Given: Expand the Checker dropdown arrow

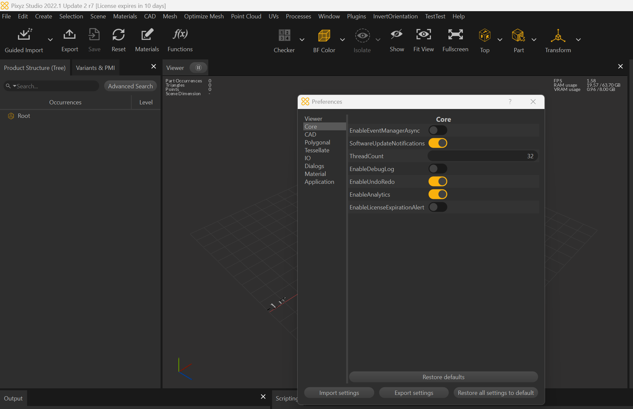Looking at the screenshot, I should click(x=302, y=40).
